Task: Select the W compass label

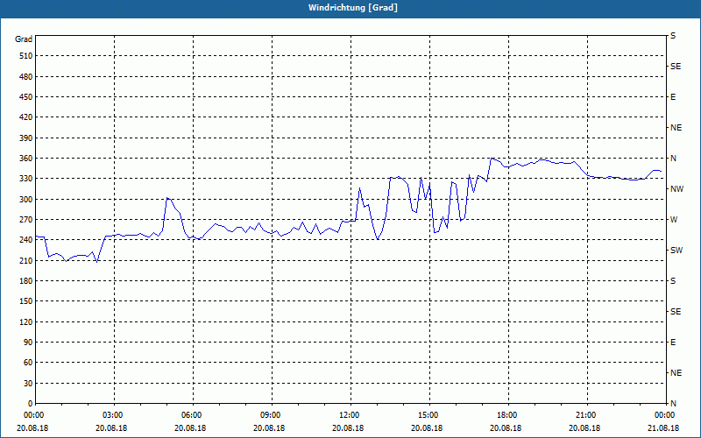Action: tap(674, 220)
